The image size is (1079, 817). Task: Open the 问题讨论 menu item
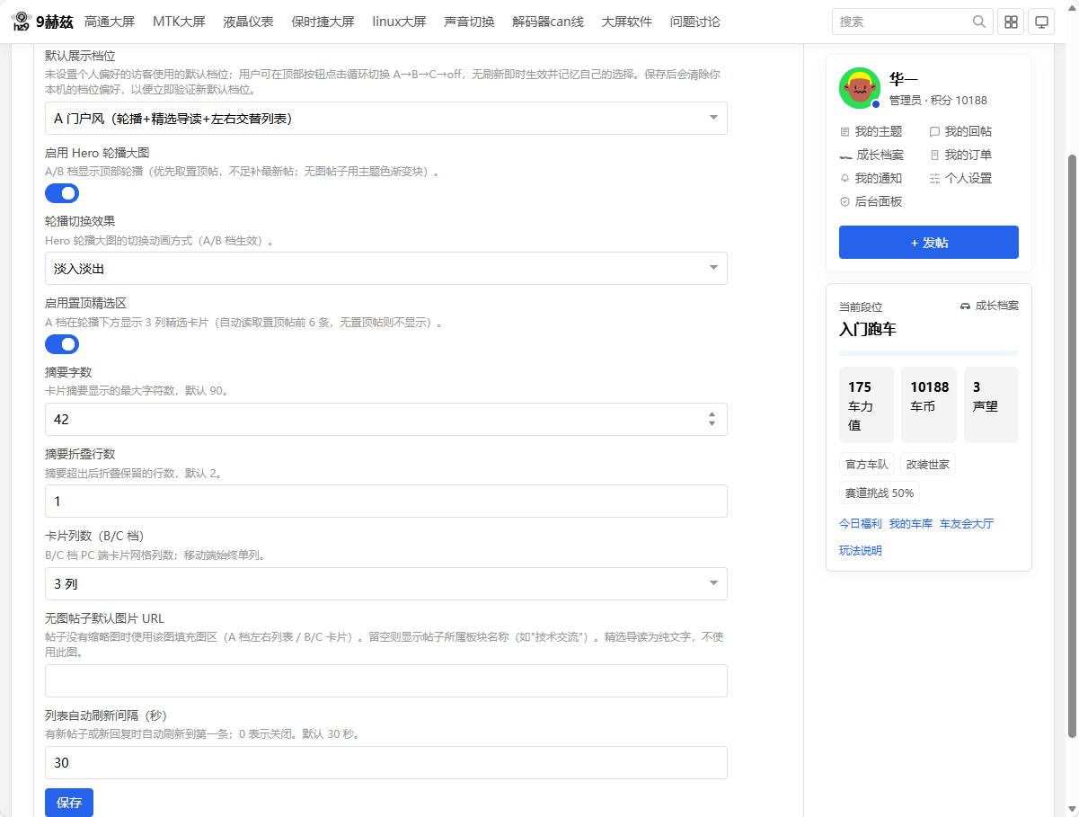pos(695,22)
